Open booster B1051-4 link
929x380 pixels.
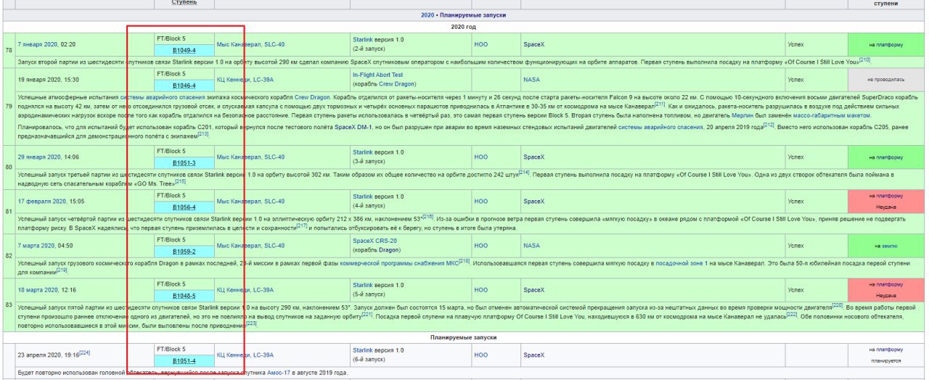click(184, 360)
